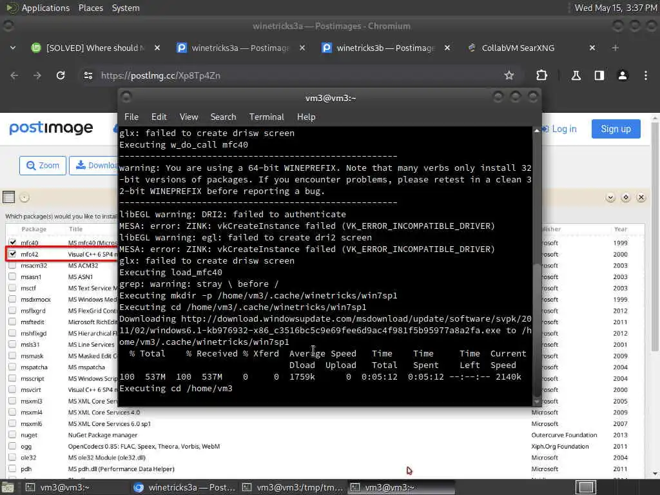
Task: Check the msdxmocx checkbox
Action: click(x=13, y=299)
